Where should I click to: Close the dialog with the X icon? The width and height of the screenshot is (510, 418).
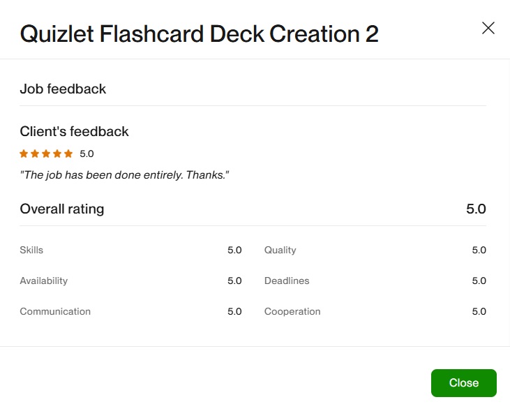pyautogui.click(x=488, y=28)
